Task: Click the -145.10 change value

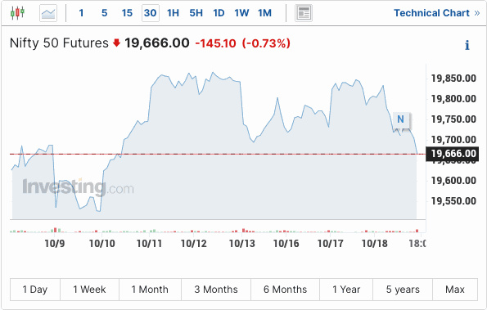Action: click(x=215, y=43)
